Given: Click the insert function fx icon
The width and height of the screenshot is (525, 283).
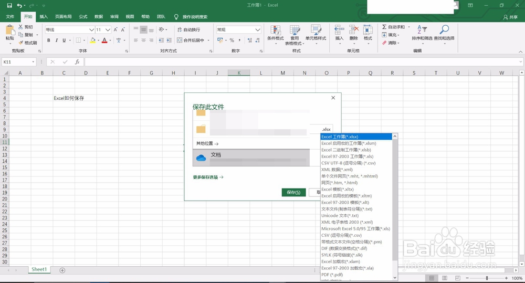Looking at the screenshot, I should [77, 62].
